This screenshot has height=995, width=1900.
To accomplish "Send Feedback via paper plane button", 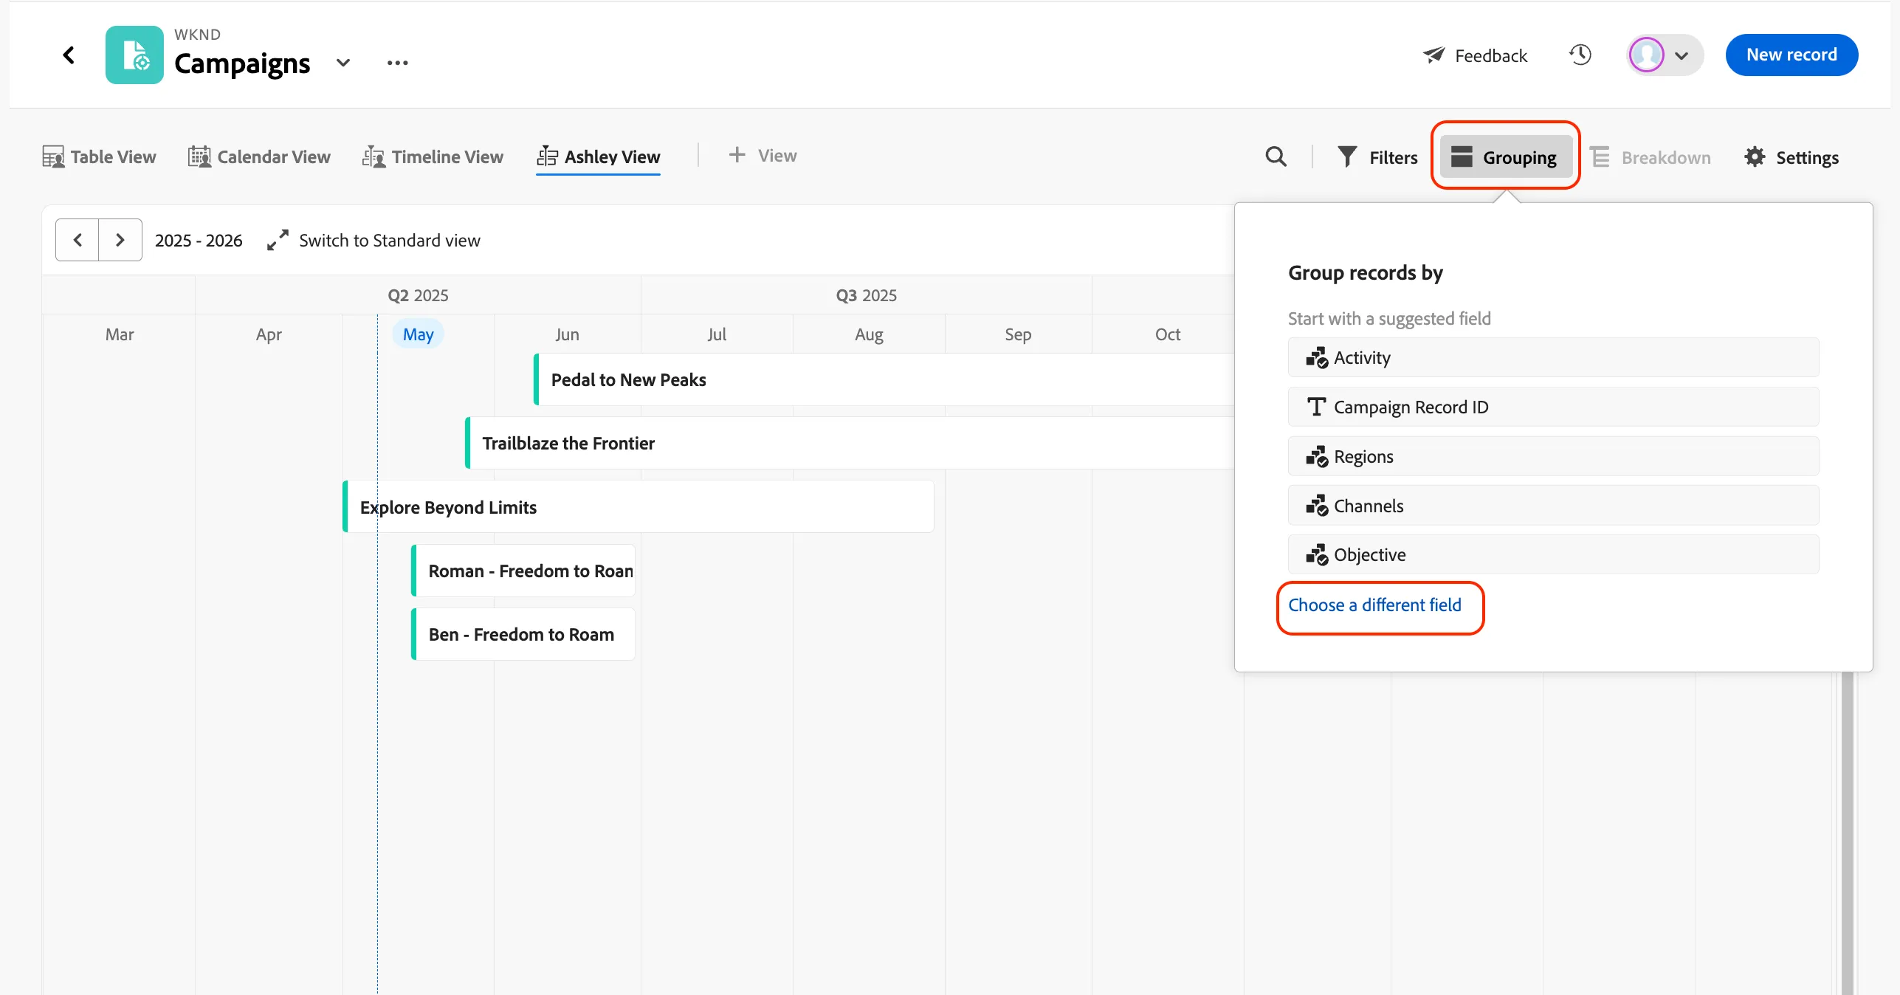I will (1475, 55).
